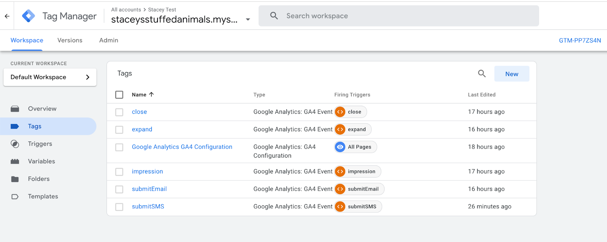Open the impression tag link
Image resolution: width=607 pixels, height=242 pixels.
coord(148,171)
